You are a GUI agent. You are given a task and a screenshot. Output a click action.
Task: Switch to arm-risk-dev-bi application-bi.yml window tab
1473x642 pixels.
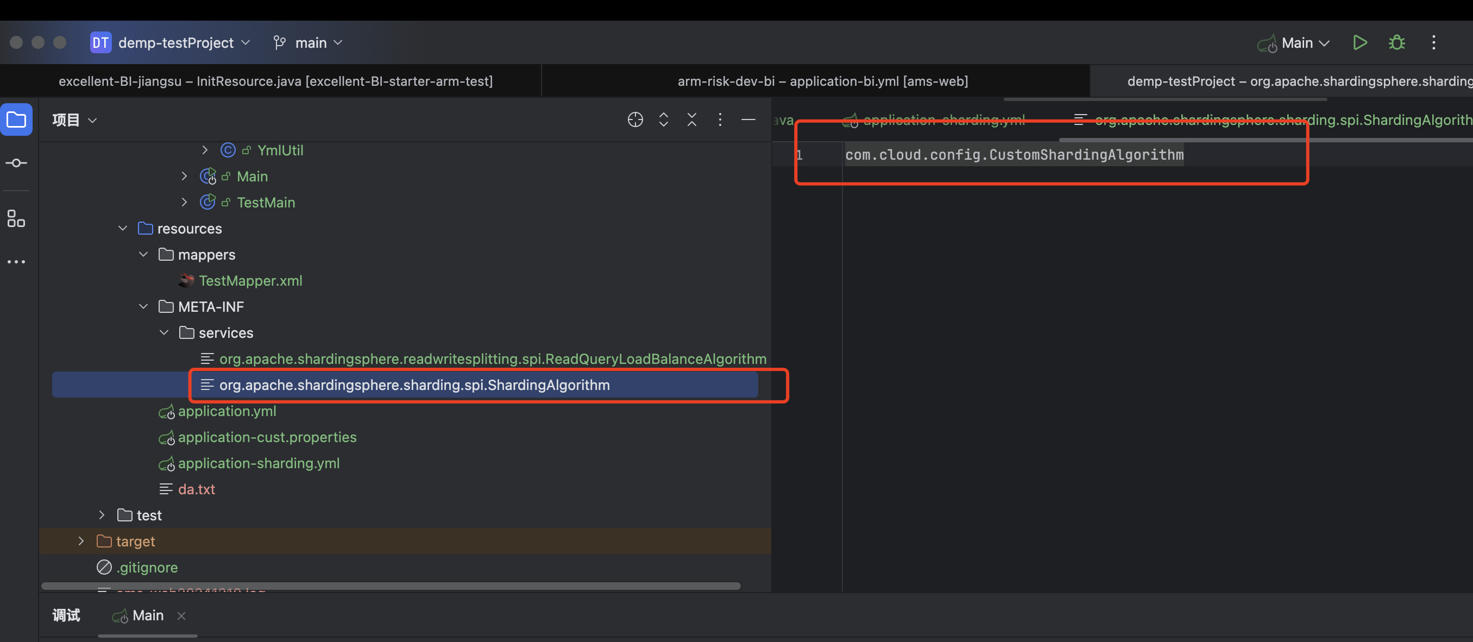822,81
